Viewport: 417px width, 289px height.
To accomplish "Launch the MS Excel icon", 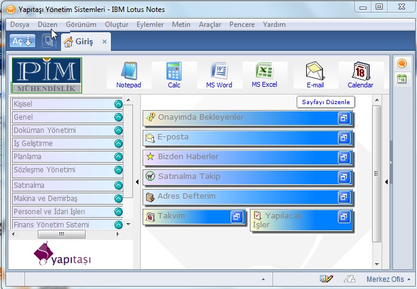I will (x=264, y=71).
